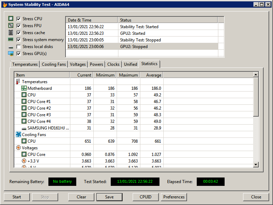Viewport: 273px width, 205px height.
Task: Uncheck the Stress GPU(s) checkbox
Action: 18,54
